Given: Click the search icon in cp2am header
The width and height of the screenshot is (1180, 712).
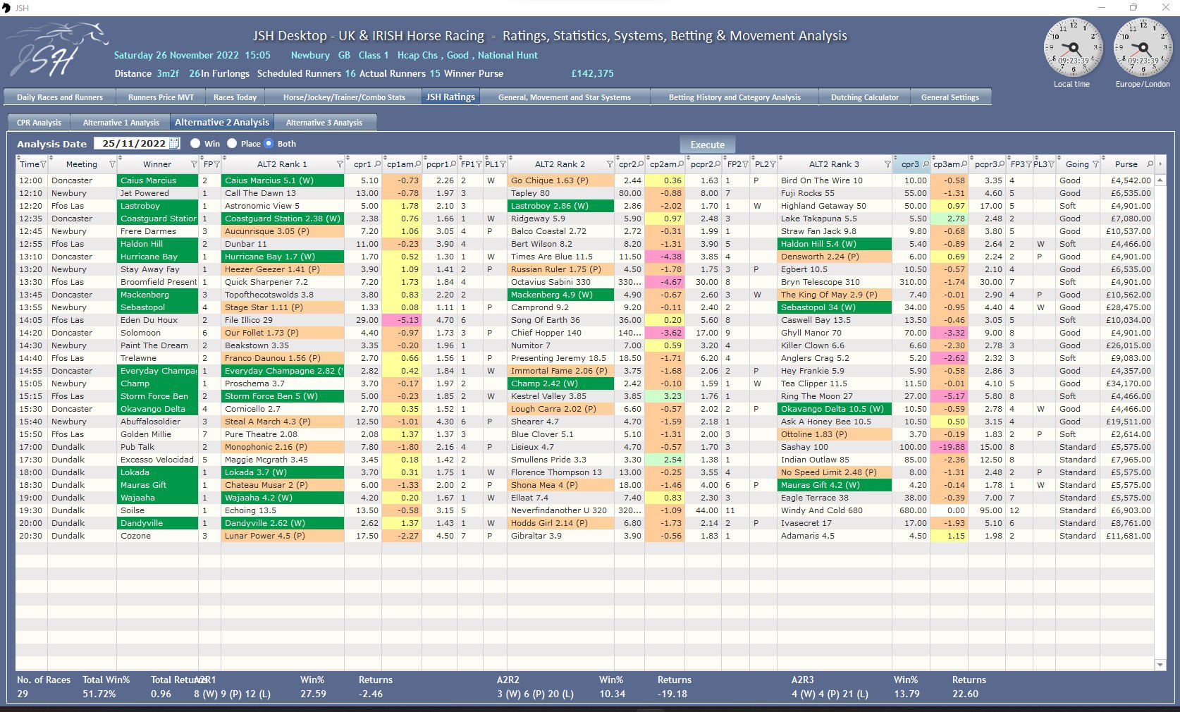Looking at the screenshot, I should click(x=680, y=164).
